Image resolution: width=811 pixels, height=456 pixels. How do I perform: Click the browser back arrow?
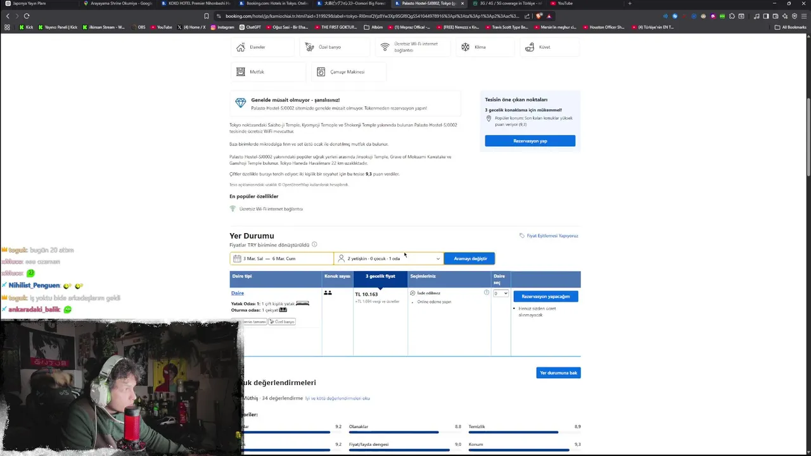click(8, 16)
